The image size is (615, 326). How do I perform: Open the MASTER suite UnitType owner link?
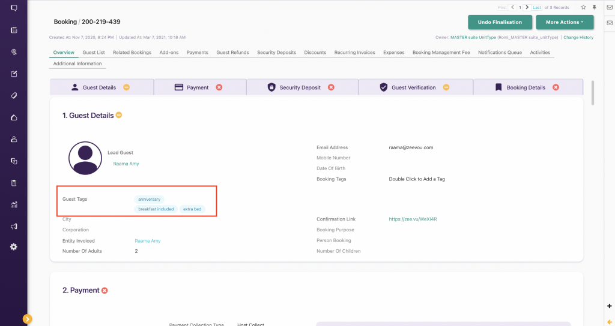coord(473,38)
